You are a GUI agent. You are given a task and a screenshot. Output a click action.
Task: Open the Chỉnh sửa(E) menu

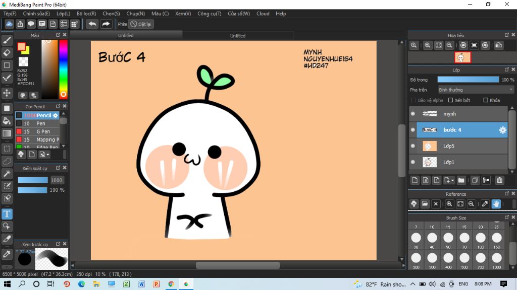(36, 14)
